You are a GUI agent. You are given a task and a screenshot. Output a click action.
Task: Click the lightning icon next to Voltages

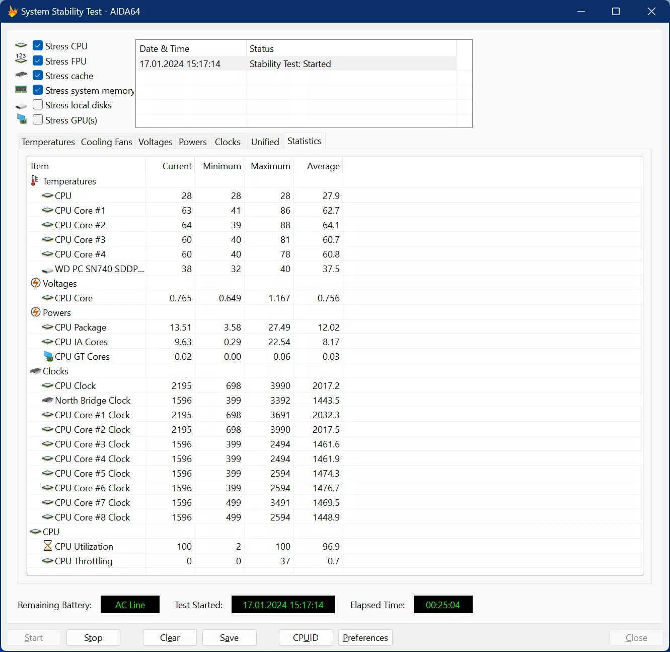tap(36, 283)
